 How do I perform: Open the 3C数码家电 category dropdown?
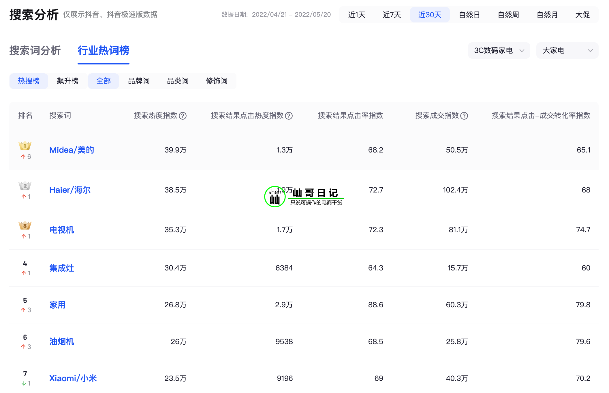click(499, 51)
